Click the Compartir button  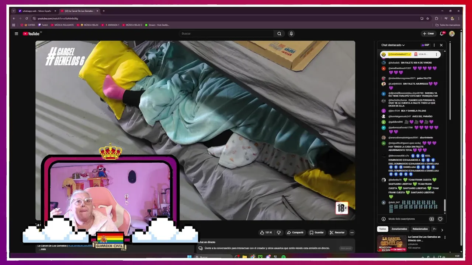coord(295,233)
